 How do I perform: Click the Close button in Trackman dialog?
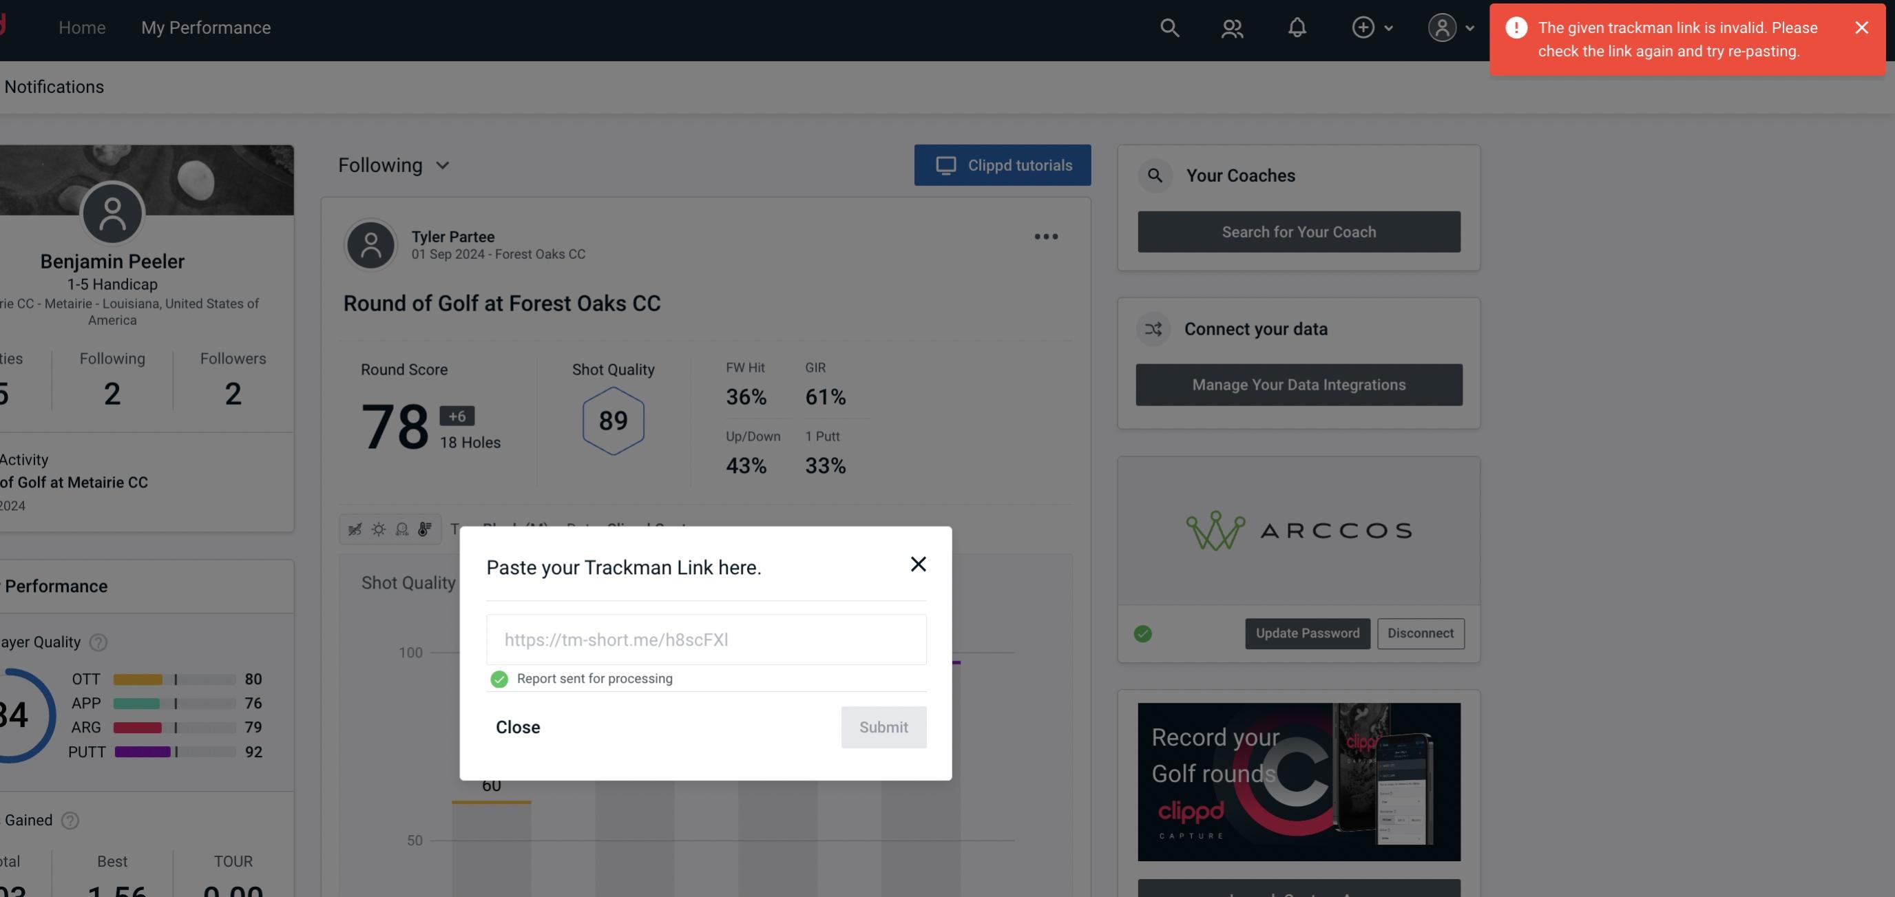[517, 726]
